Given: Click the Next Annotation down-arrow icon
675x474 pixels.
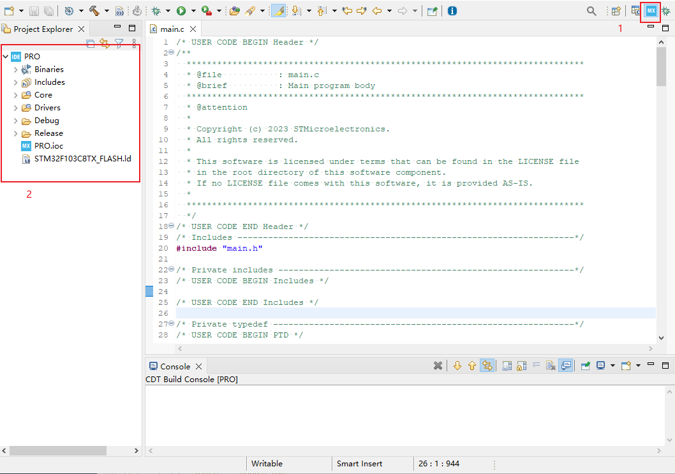Looking at the screenshot, I should (x=296, y=11).
